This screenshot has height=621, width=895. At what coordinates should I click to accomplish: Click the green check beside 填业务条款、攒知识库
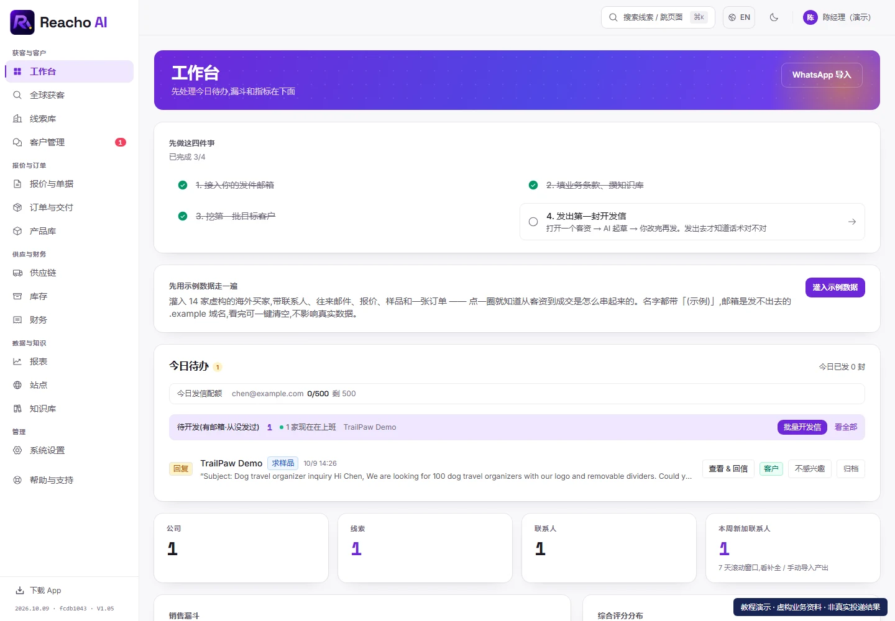pos(533,185)
